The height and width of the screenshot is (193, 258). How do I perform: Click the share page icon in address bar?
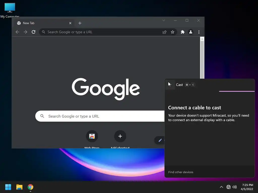tap(165, 32)
